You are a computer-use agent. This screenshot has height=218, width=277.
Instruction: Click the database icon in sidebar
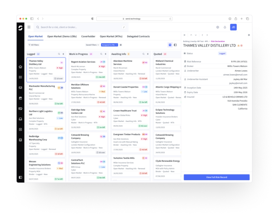(21, 140)
